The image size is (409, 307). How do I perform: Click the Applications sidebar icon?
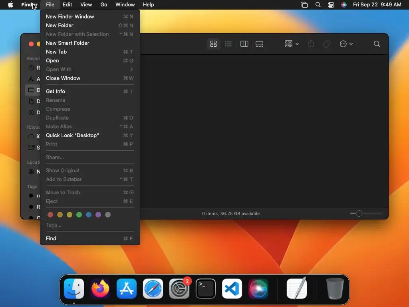[x=31, y=79]
